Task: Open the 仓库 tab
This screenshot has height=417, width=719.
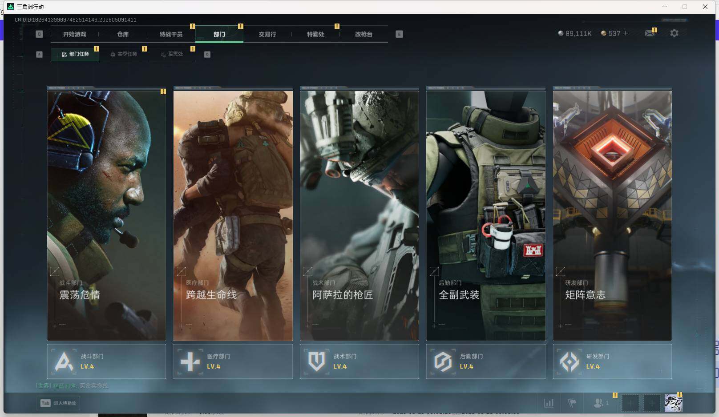Action: pyautogui.click(x=123, y=34)
